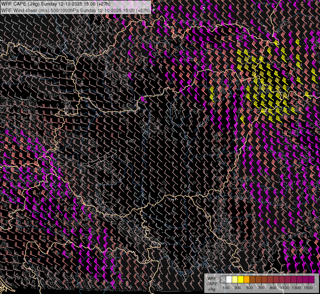This screenshot has width=320, height=294.
Task: Click the 1300 legend value label
Action: coord(296,288)
